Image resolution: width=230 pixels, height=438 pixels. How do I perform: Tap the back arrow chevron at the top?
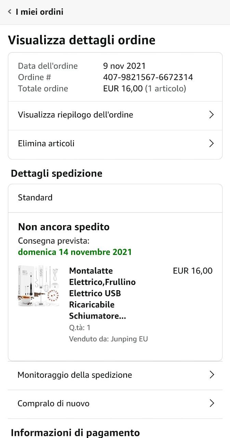point(10,12)
